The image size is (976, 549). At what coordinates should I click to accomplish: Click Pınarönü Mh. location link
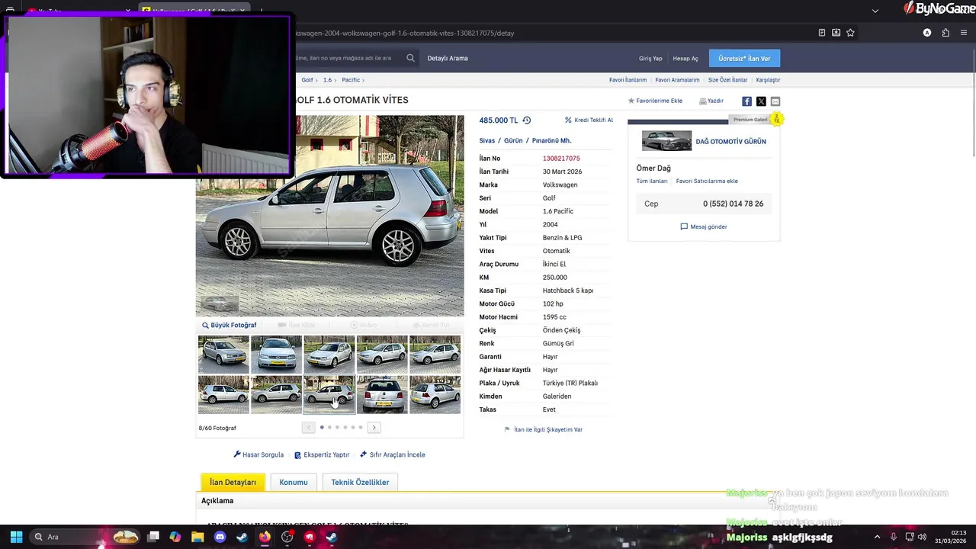[x=551, y=140]
